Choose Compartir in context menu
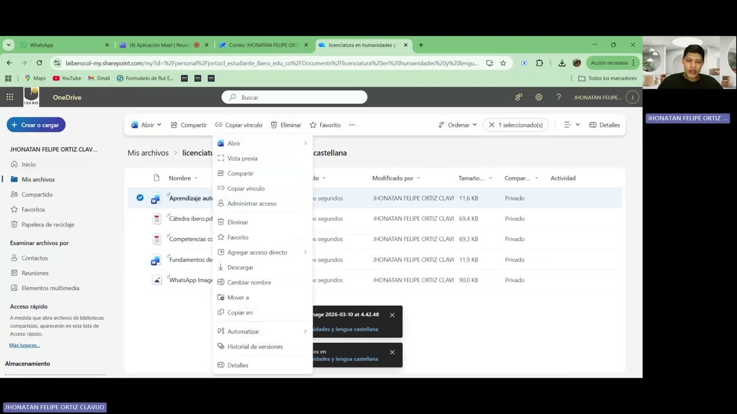 [262, 173]
